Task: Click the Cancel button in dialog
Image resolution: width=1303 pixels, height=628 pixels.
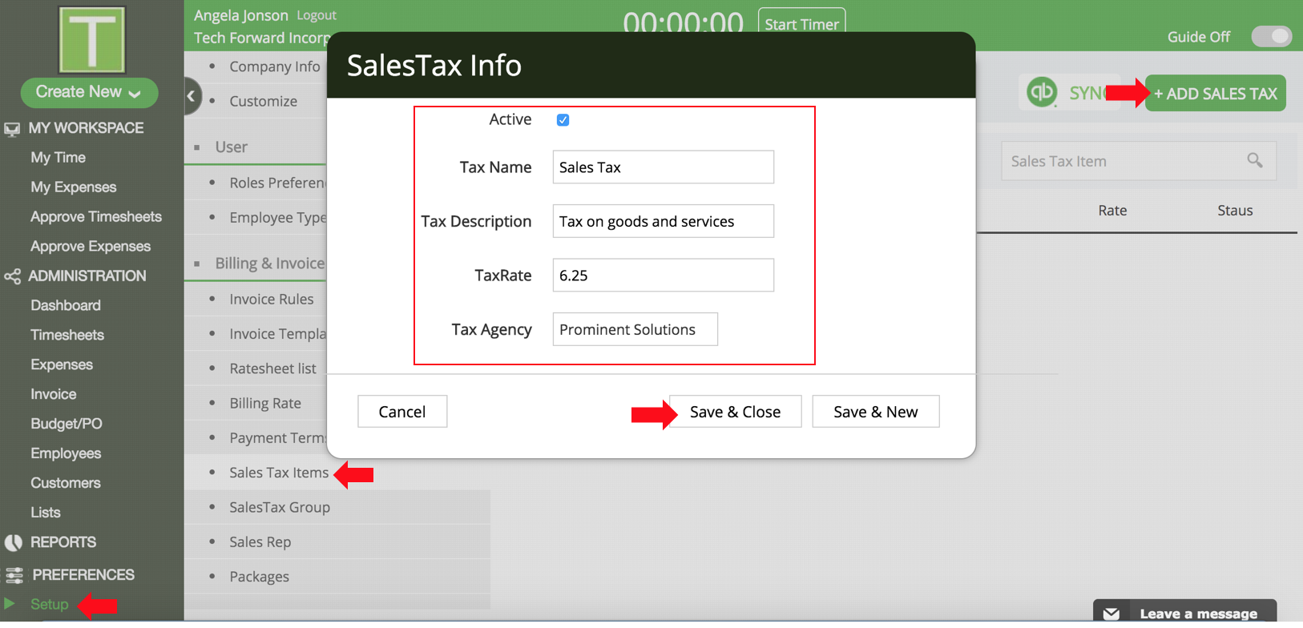Action: tap(401, 412)
